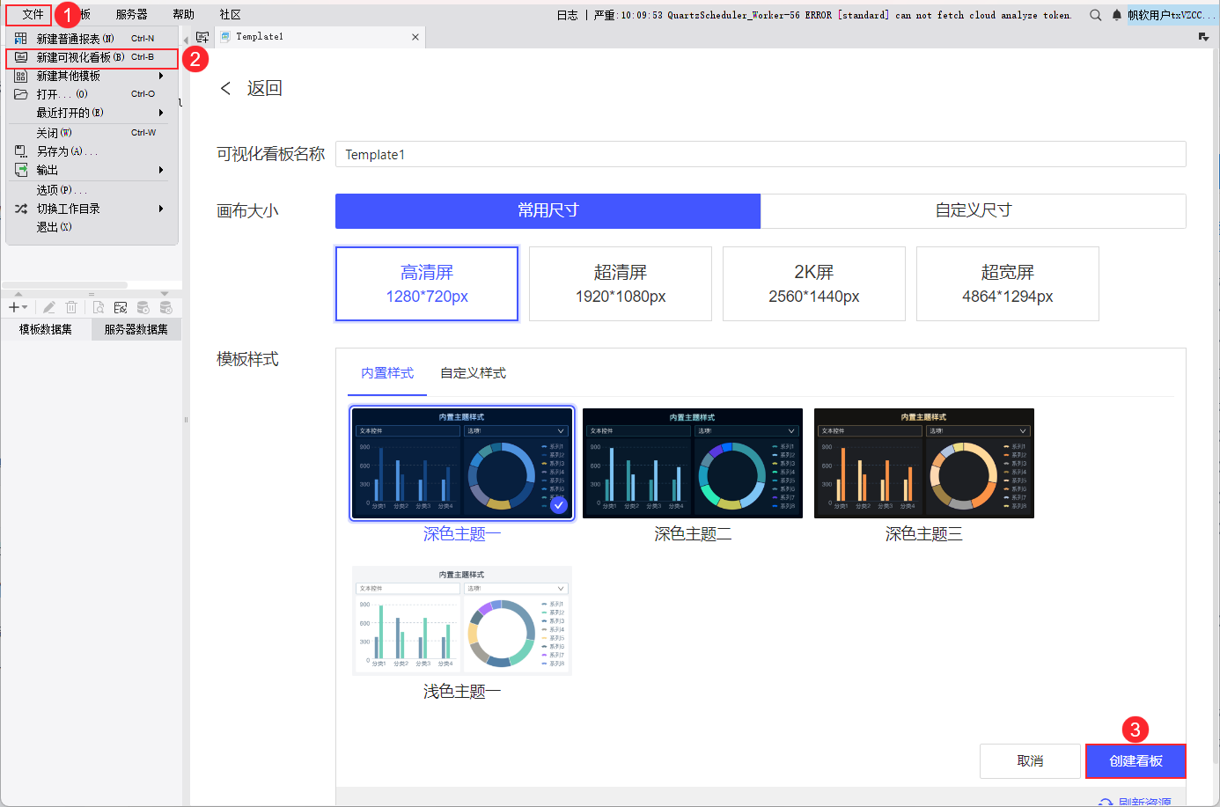This screenshot has width=1220, height=807.
Task: Choose 新建普通报表 from File menu
Action: [x=92, y=39]
